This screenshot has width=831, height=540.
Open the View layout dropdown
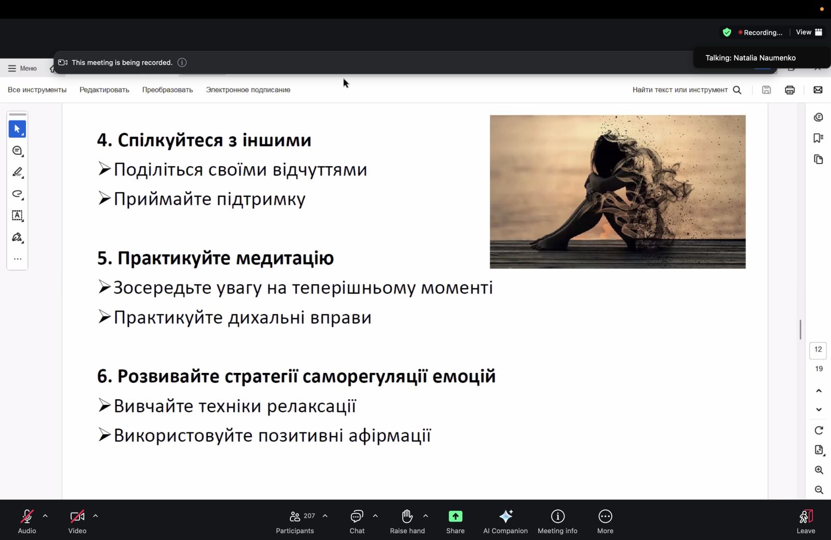click(809, 32)
